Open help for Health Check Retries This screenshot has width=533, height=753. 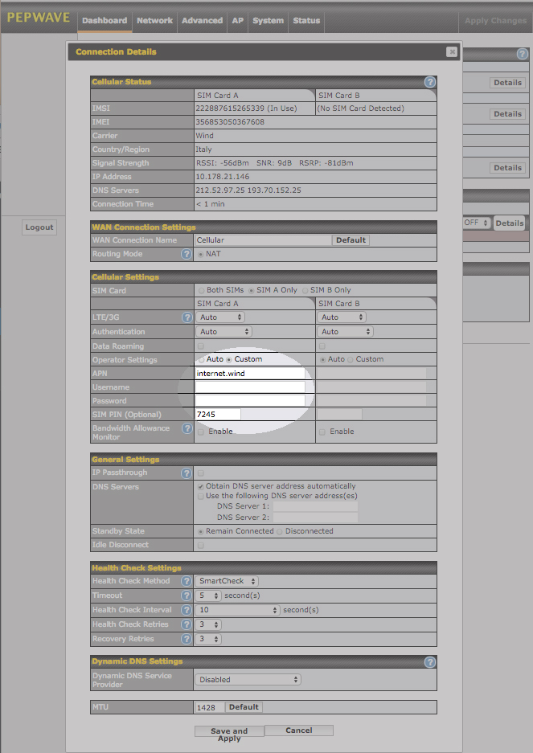pyautogui.click(x=187, y=624)
